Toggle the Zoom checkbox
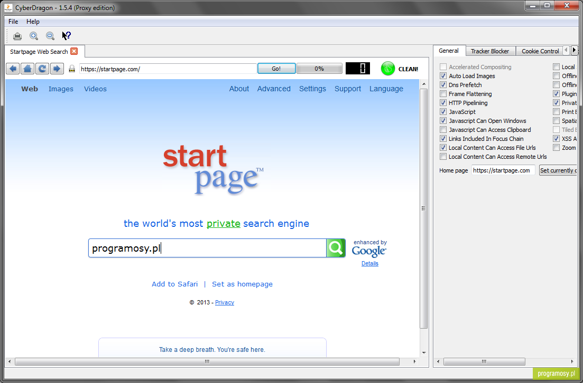 [x=556, y=147]
